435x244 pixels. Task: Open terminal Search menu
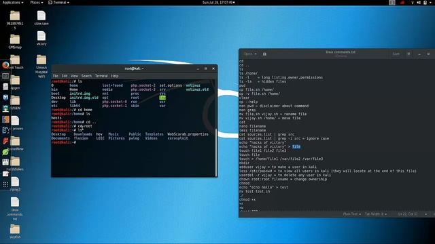coord(86,76)
